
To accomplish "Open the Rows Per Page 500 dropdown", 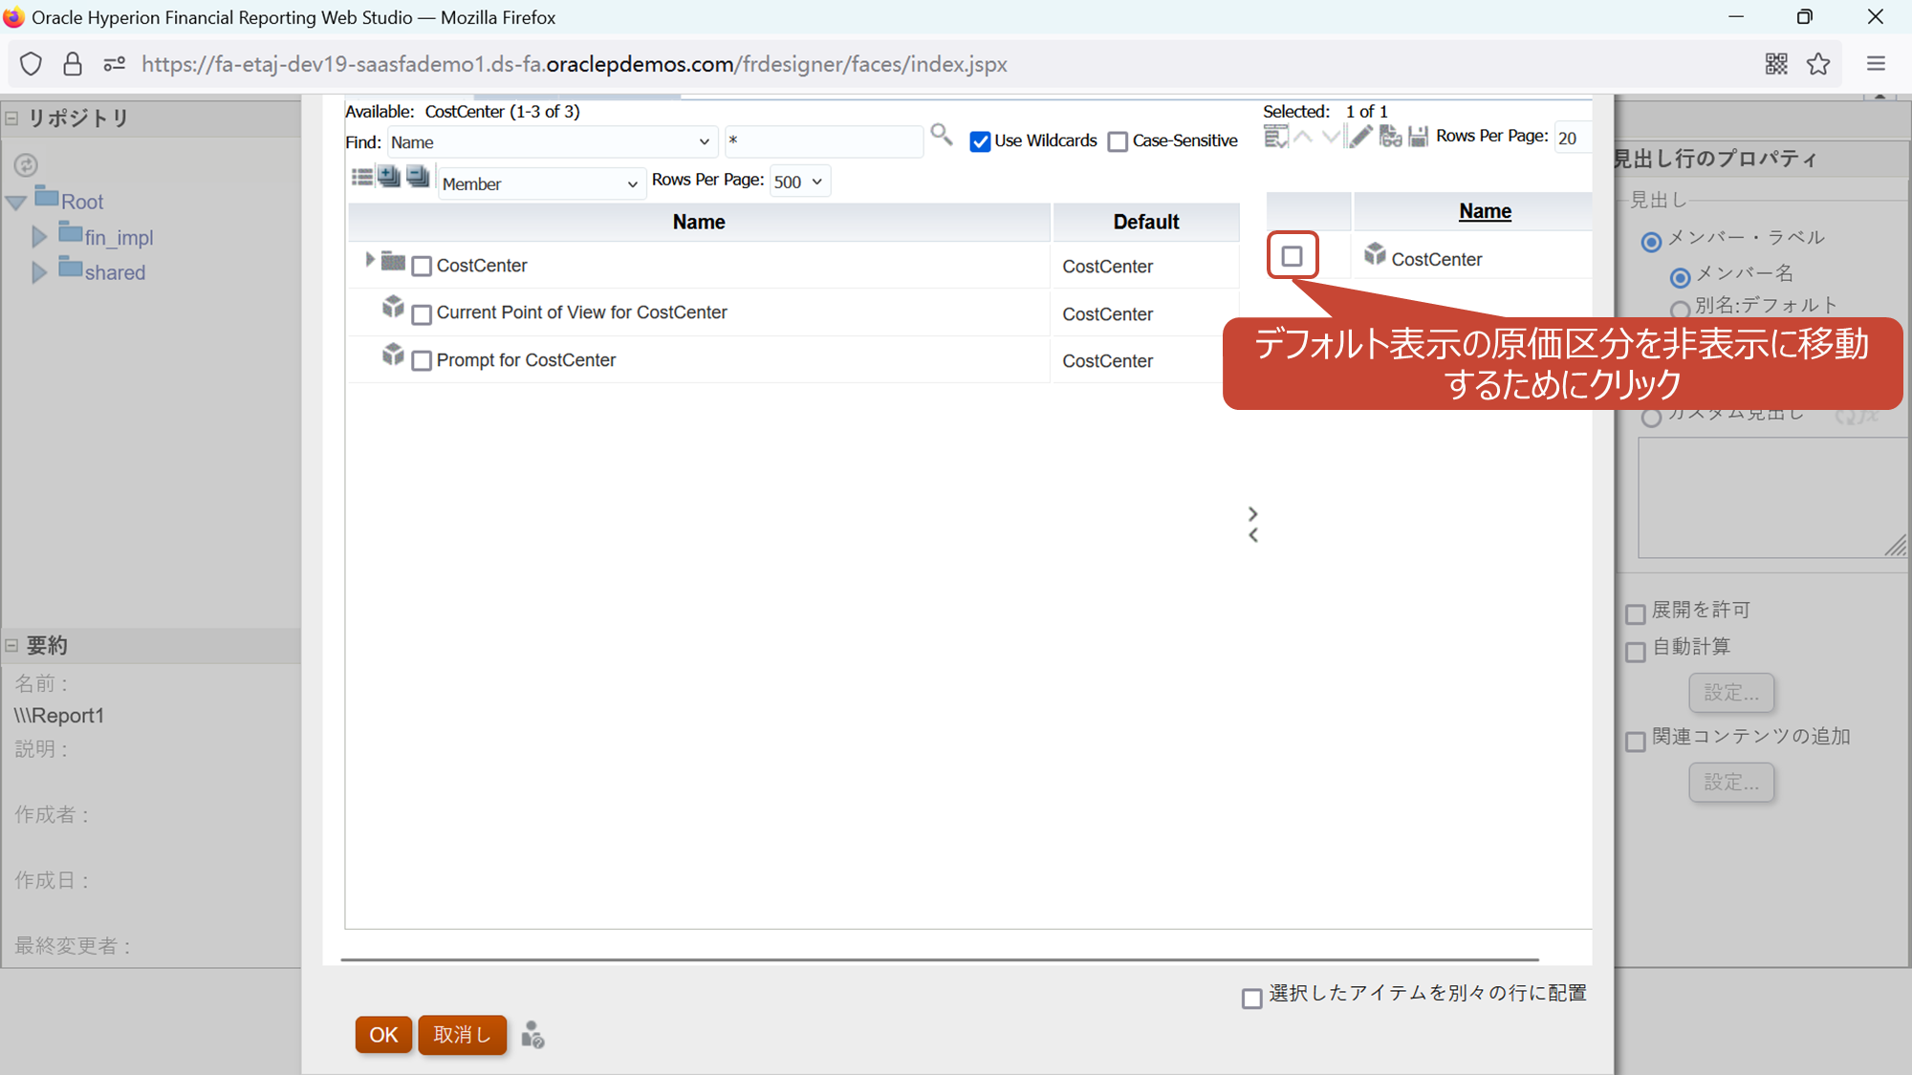I will (x=799, y=182).
